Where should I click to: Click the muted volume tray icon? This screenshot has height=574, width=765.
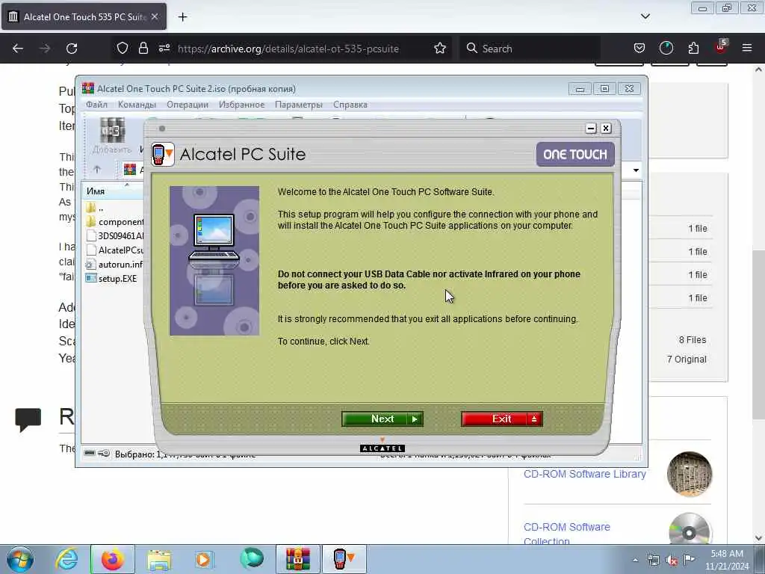tap(672, 561)
